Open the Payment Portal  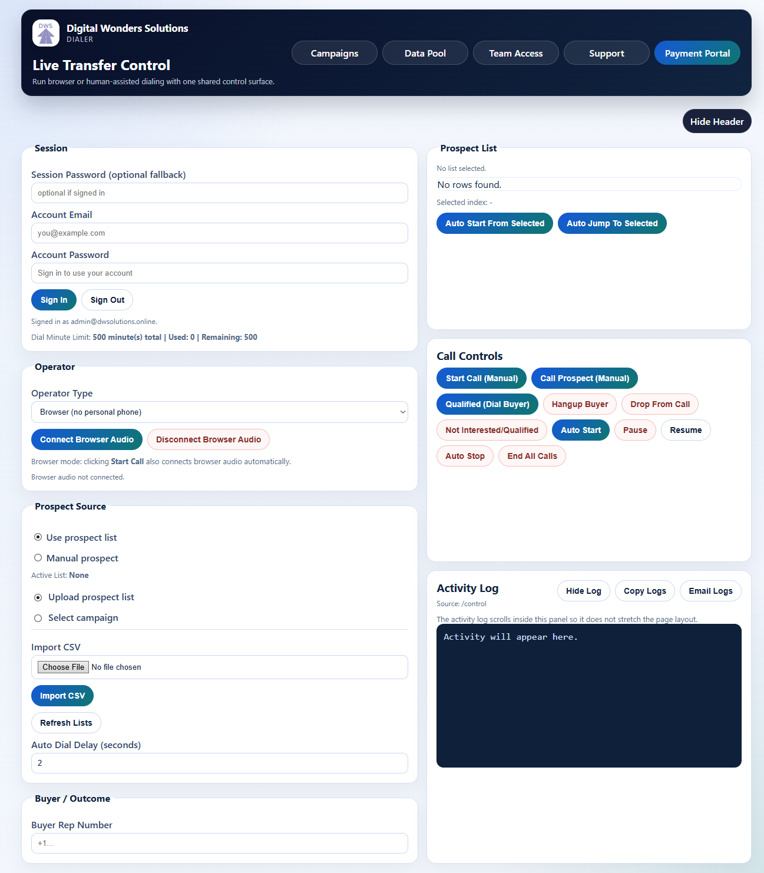tap(697, 53)
